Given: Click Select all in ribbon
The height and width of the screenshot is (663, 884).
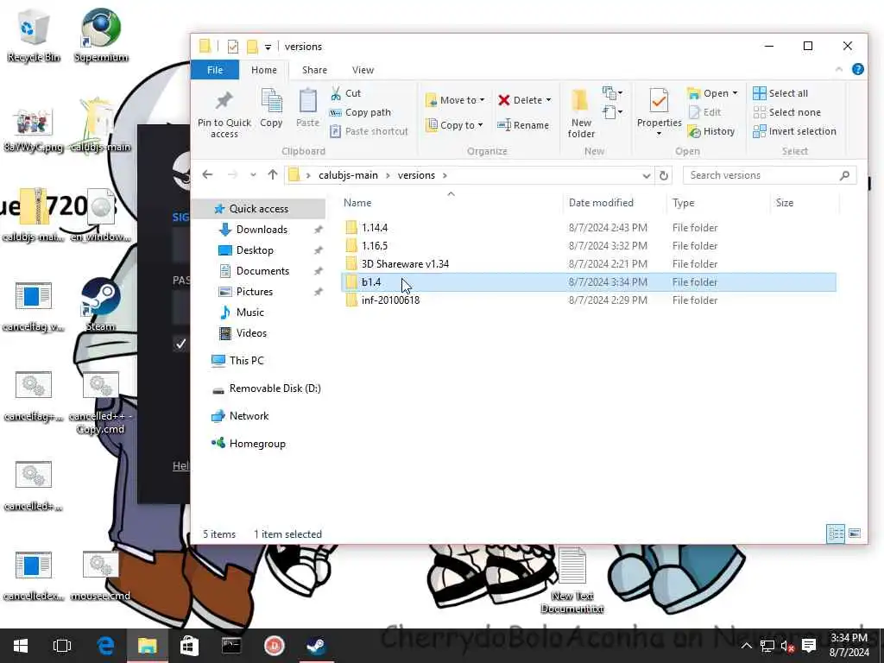Looking at the screenshot, I should click(780, 93).
